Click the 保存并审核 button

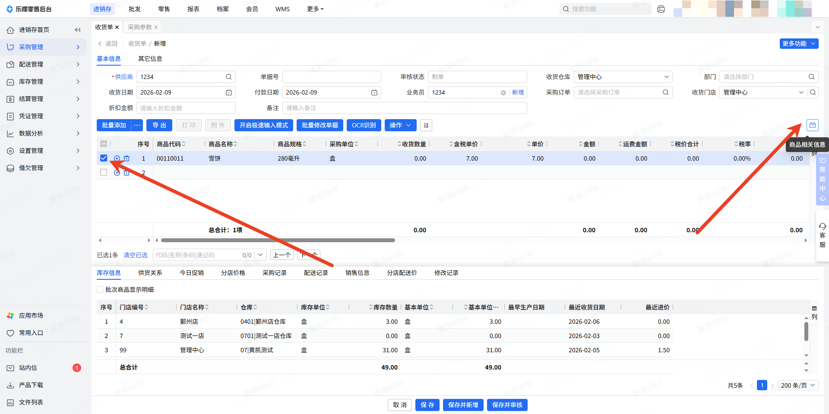point(507,405)
